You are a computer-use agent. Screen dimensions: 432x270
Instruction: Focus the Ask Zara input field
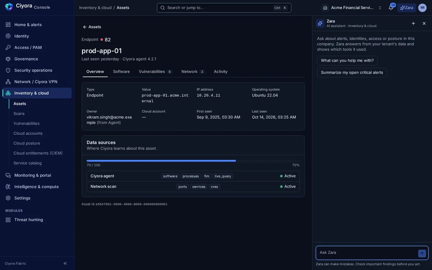pyautogui.click(x=367, y=253)
